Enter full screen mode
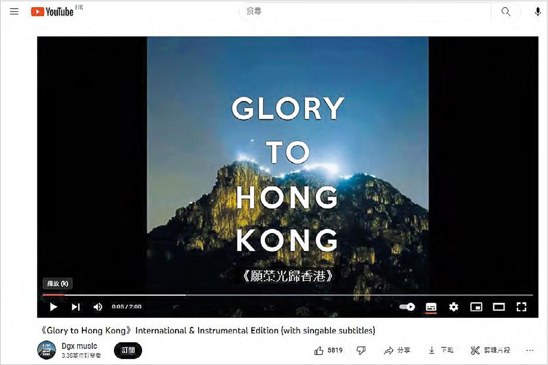548x365 pixels. [522, 307]
